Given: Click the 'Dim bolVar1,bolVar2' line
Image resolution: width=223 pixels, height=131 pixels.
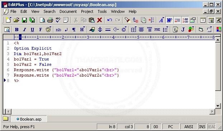Looking at the screenshot, I should coord(38,54).
